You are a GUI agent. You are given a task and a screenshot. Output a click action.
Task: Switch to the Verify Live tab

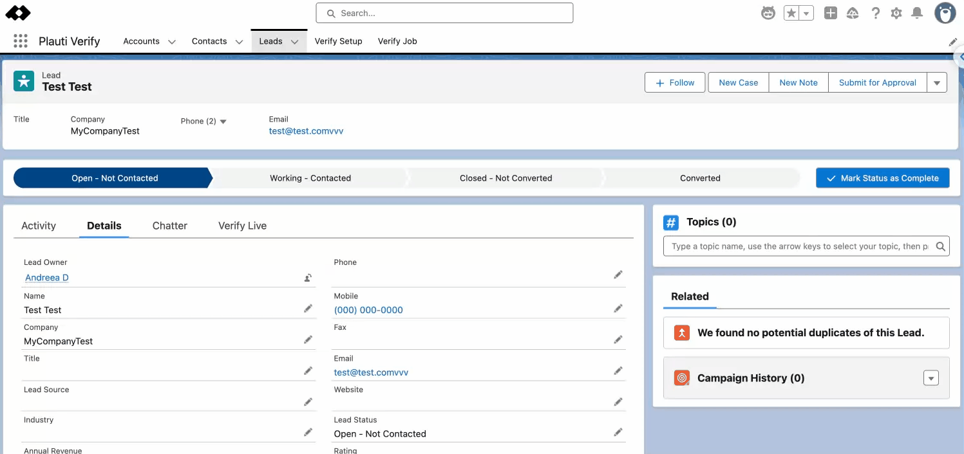tap(242, 226)
